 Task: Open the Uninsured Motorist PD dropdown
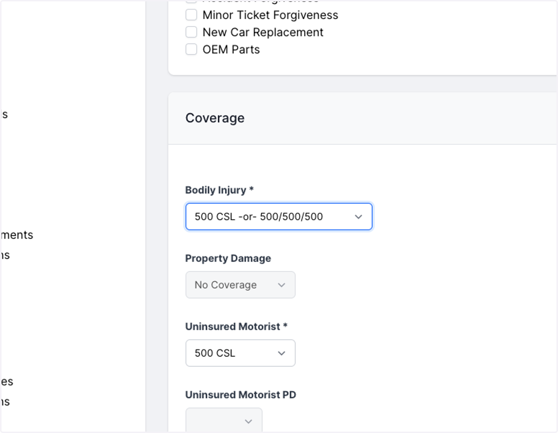coord(224,420)
